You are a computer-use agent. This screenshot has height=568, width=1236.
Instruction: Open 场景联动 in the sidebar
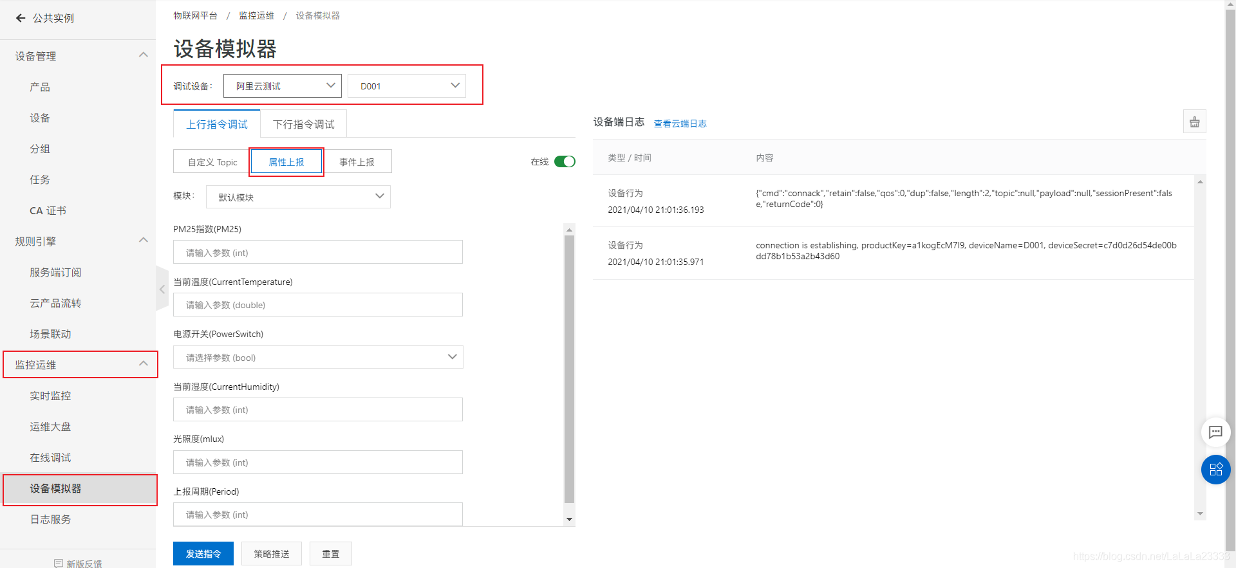[x=50, y=334]
